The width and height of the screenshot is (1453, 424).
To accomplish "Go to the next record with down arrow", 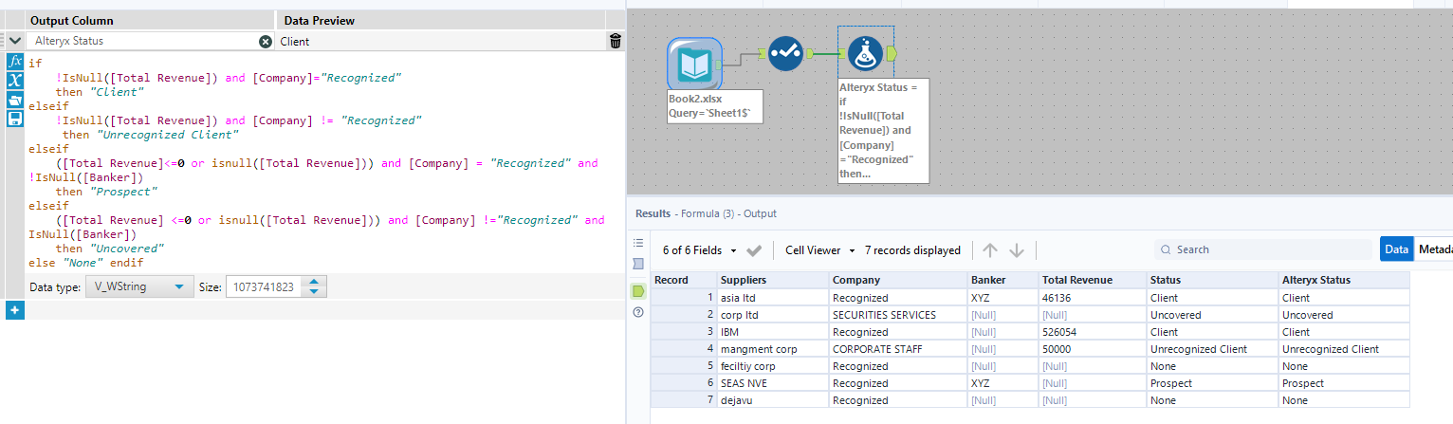I will 1017,250.
